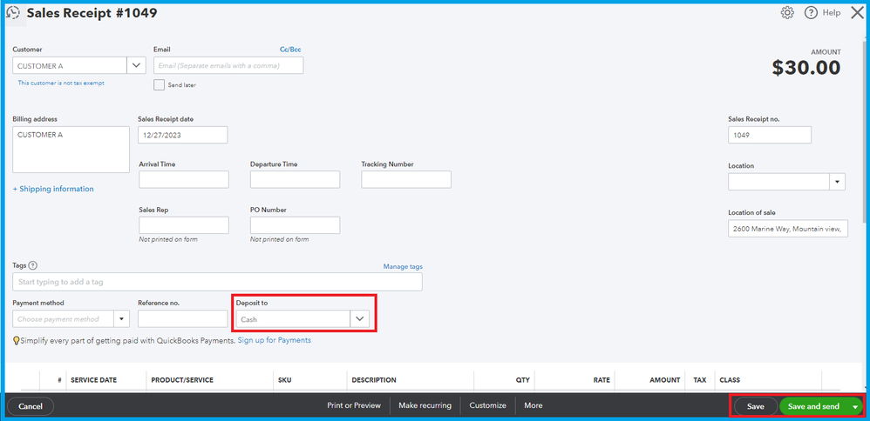The width and height of the screenshot is (870, 421).
Task: Focus the Departure Time field
Action: point(296,179)
